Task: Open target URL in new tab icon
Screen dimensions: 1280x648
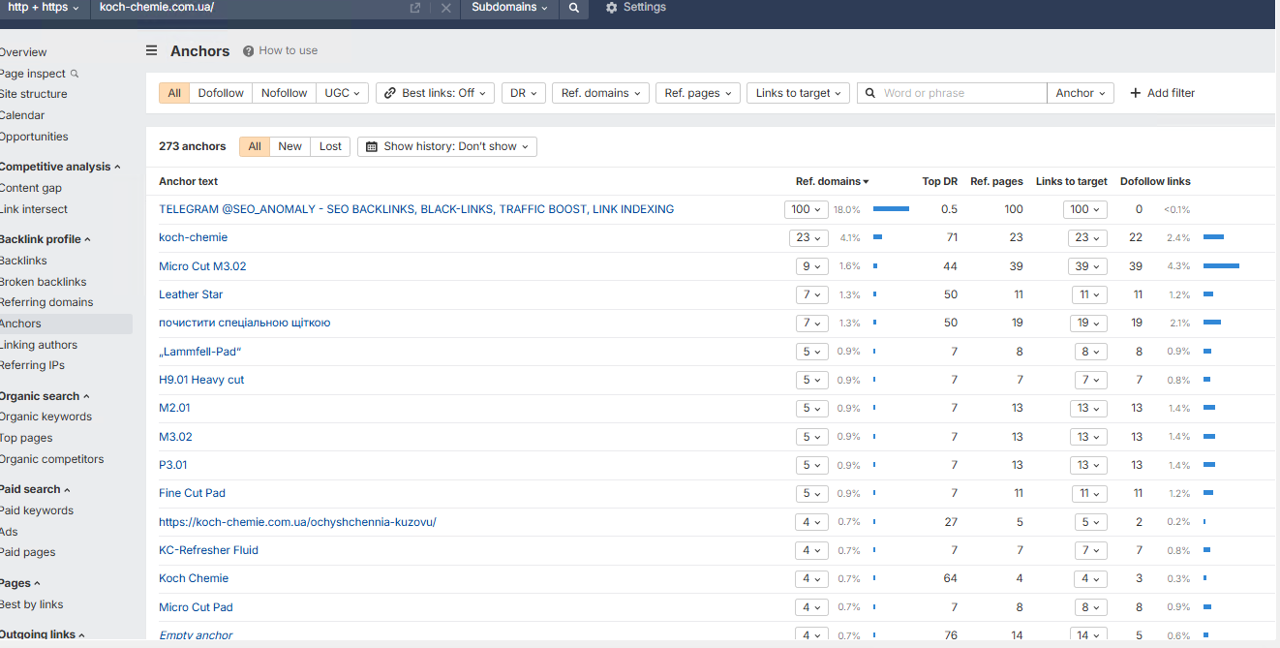Action: (415, 8)
